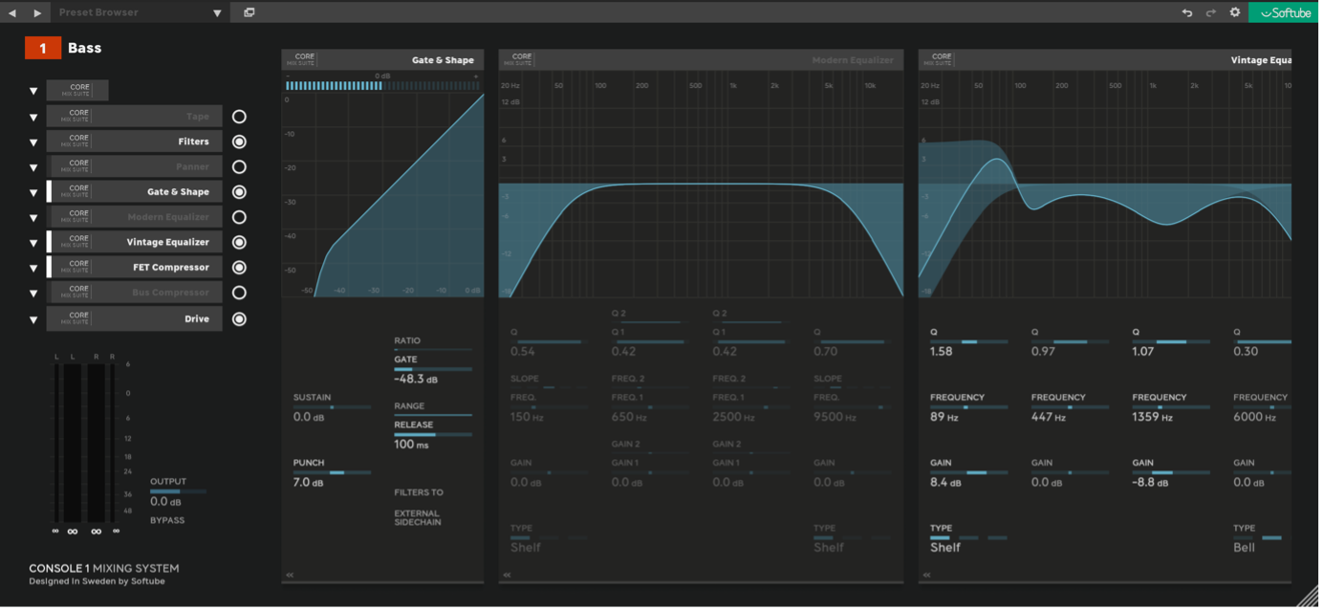Click the Softube logo button
This screenshot has height=610, width=1323.
(x=1283, y=12)
